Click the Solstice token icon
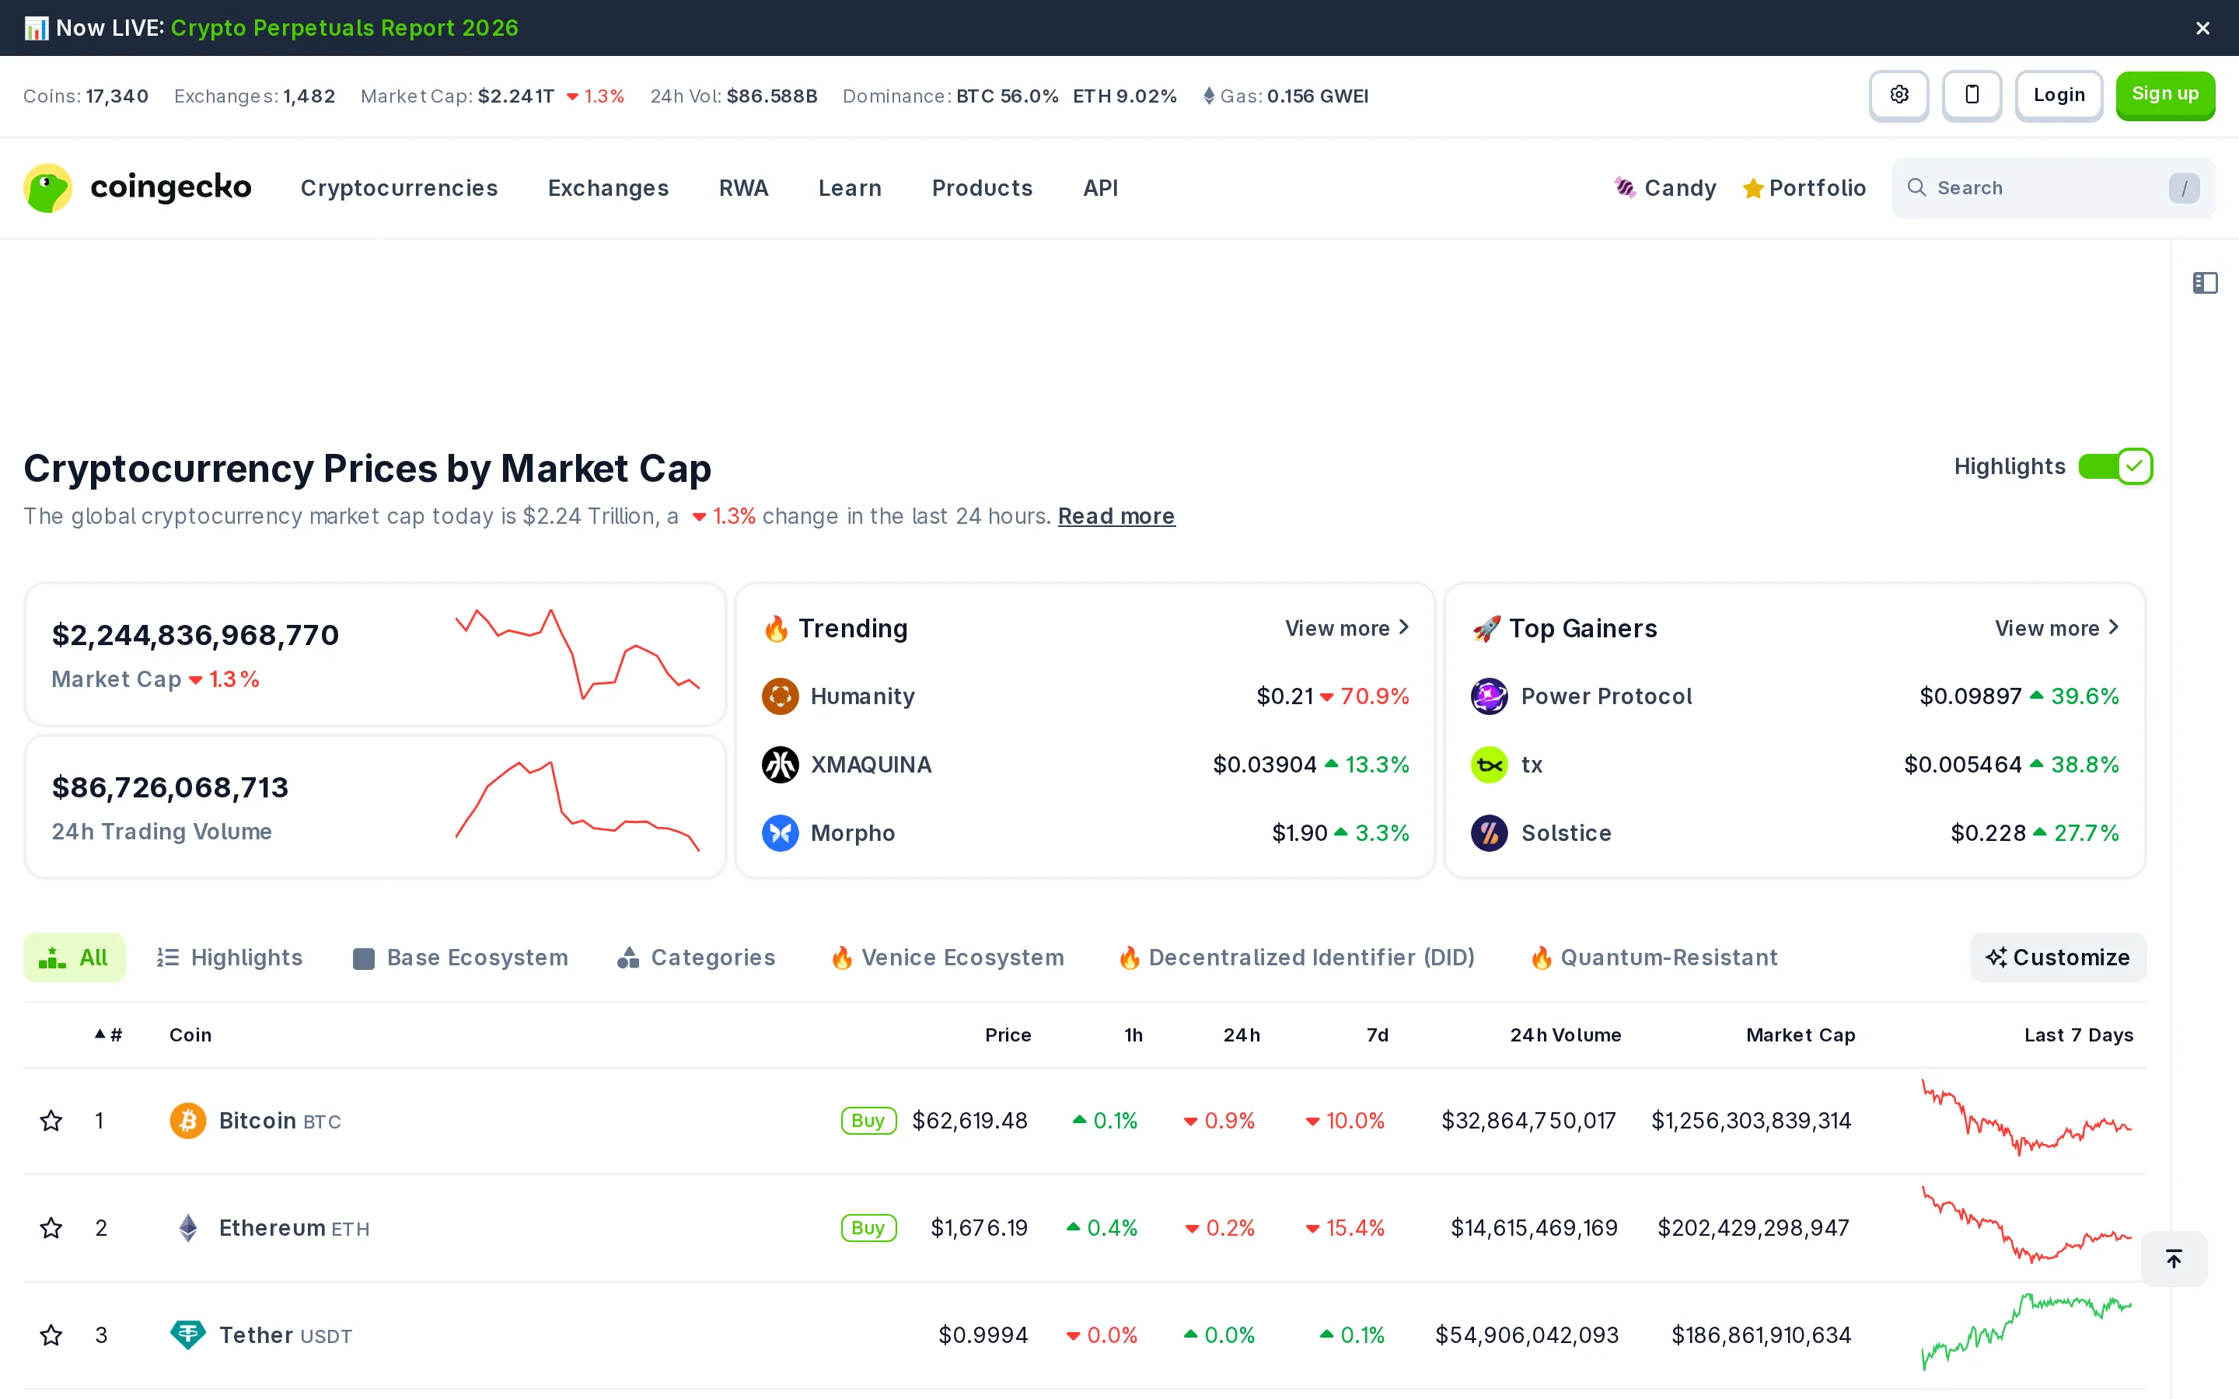The width and height of the screenshot is (2239, 1399). pyautogui.click(x=1490, y=834)
